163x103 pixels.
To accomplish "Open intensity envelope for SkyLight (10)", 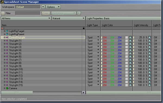I will (150, 69).
